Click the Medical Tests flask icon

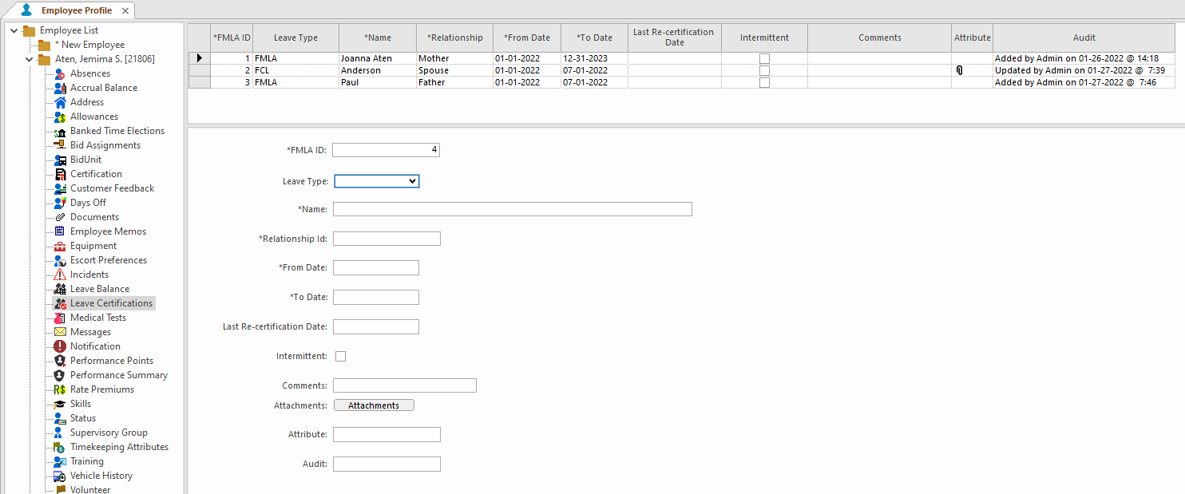(x=60, y=318)
